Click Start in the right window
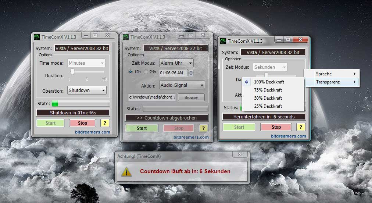372x203 pixels. point(239,127)
